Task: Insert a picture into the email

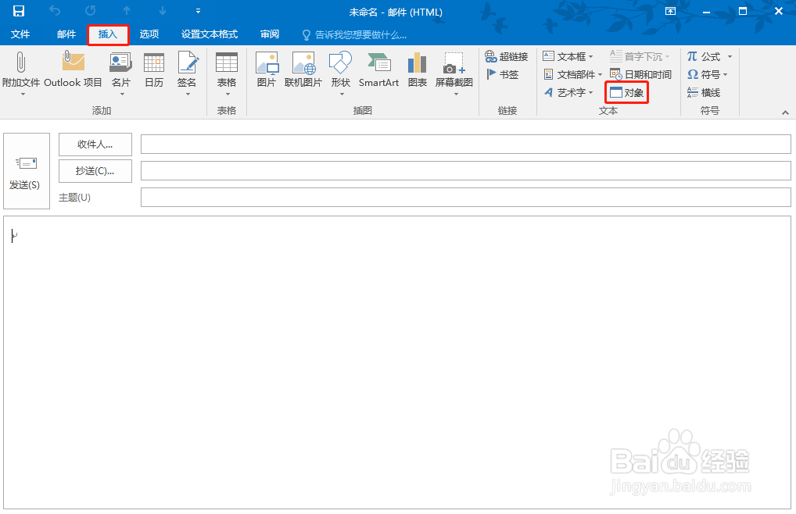Action: point(267,72)
